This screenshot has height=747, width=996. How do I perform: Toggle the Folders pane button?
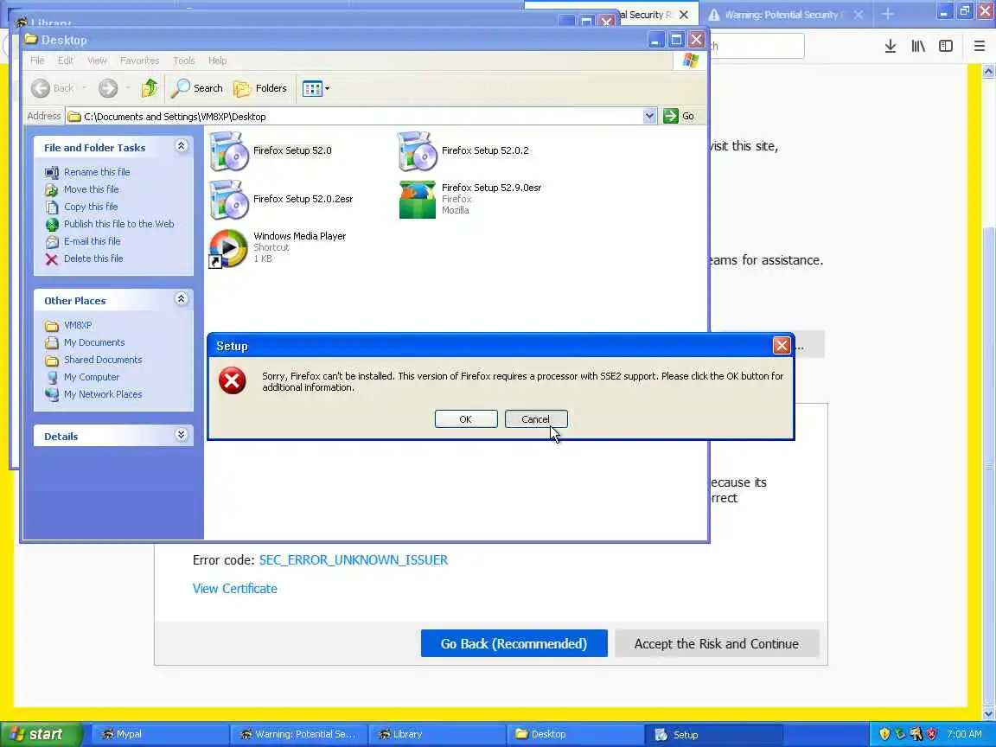click(x=260, y=88)
